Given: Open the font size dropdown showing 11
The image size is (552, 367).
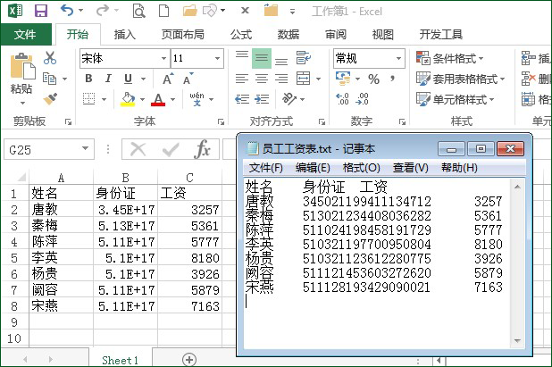Looking at the screenshot, I should 218,58.
